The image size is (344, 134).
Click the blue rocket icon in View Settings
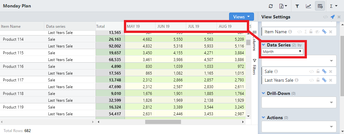(333, 17)
